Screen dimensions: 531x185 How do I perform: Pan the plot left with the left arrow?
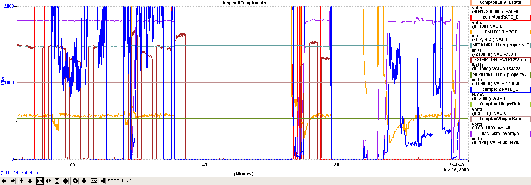click(4, 181)
